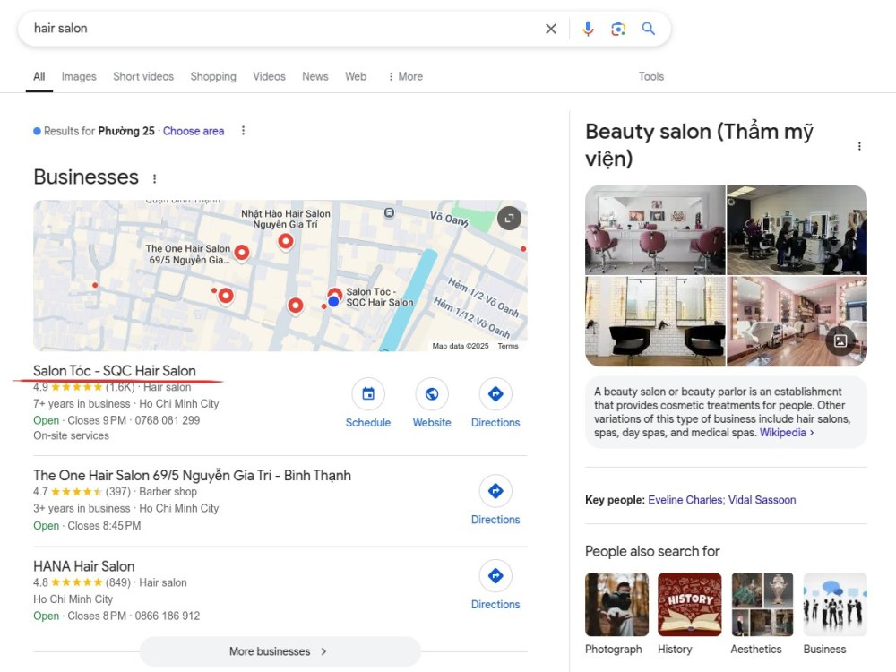Click the Salon Tóc - SQC Hair Salon map label
Screen dimensions: 896x672
coord(379,297)
